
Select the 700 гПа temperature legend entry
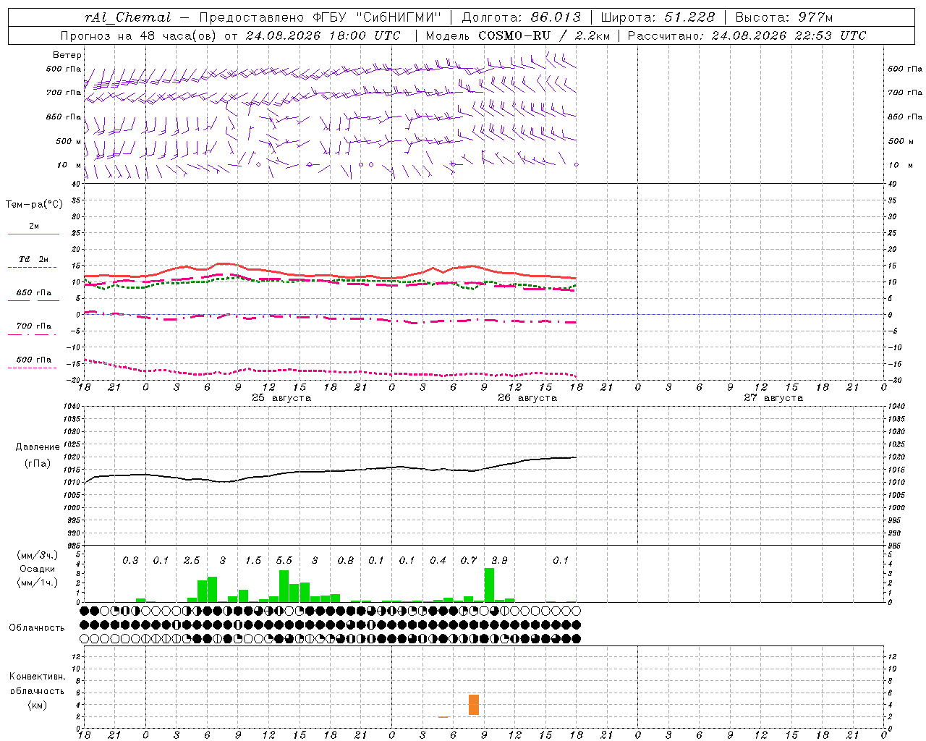click(x=33, y=329)
